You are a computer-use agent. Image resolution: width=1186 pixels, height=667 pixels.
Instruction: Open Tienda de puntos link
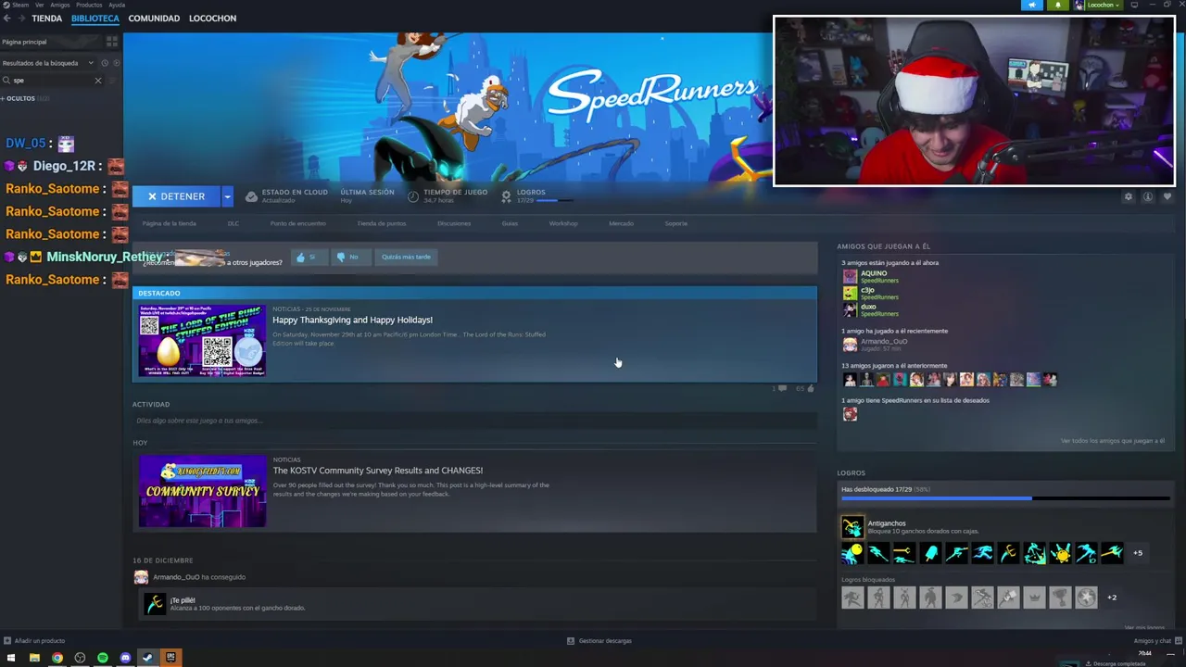click(x=382, y=223)
